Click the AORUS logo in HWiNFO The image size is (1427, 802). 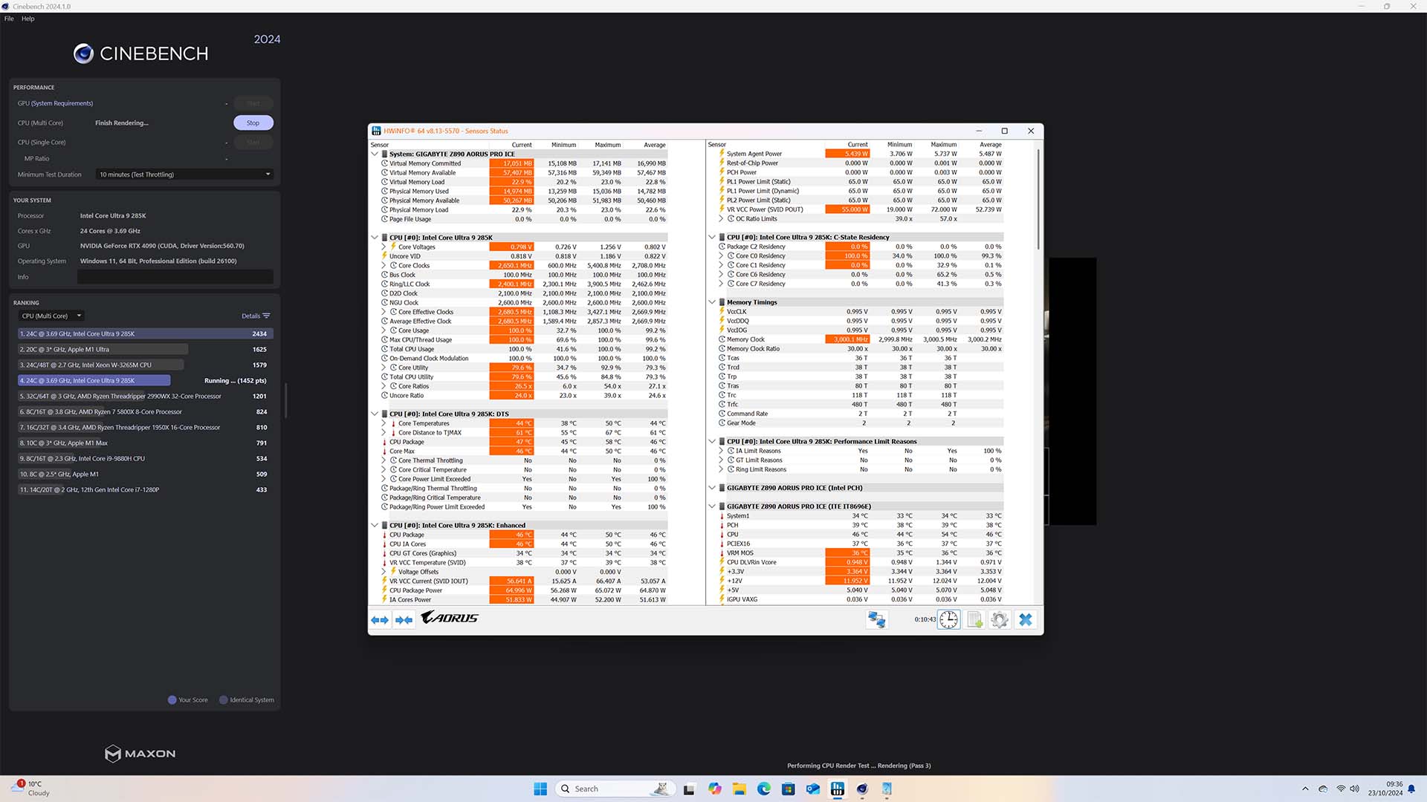coord(450,618)
